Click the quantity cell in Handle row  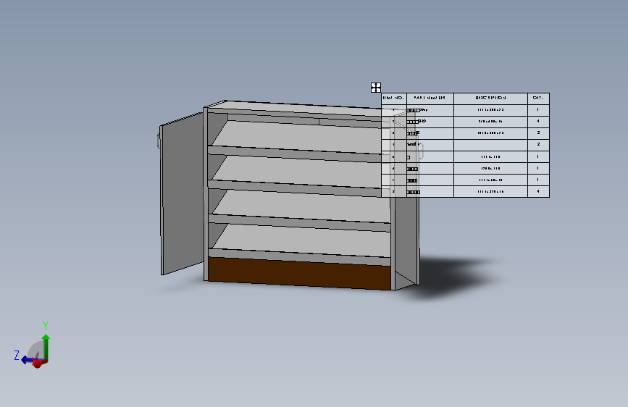coord(538,145)
